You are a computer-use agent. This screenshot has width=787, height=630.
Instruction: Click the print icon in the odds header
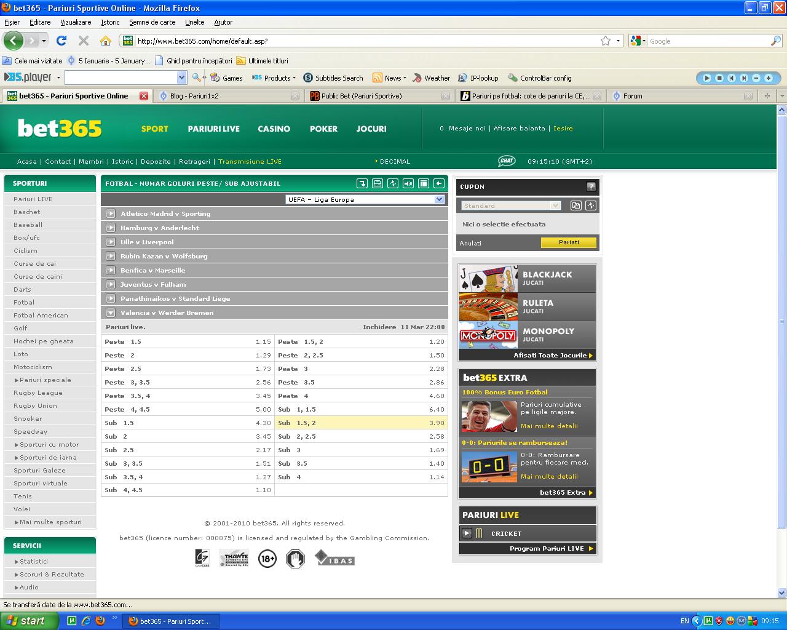(x=378, y=183)
